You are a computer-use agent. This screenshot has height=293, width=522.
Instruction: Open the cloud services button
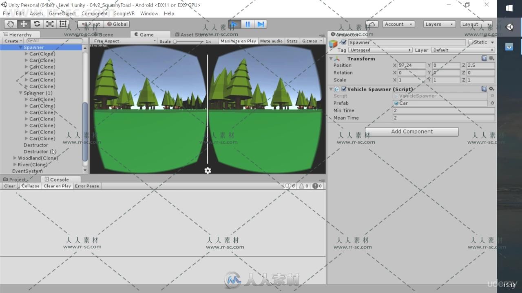[372, 24]
